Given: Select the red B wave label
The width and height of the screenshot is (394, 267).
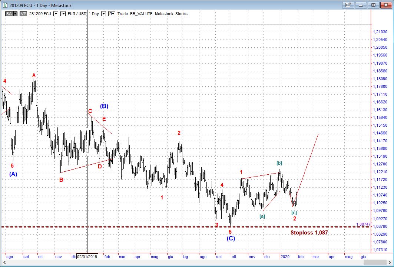Looking at the screenshot, I should pyautogui.click(x=61, y=179).
